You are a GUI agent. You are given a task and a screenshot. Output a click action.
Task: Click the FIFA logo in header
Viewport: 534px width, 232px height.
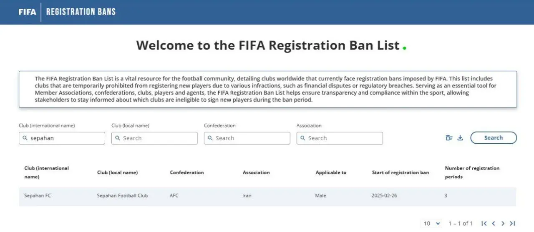click(27, 12)
